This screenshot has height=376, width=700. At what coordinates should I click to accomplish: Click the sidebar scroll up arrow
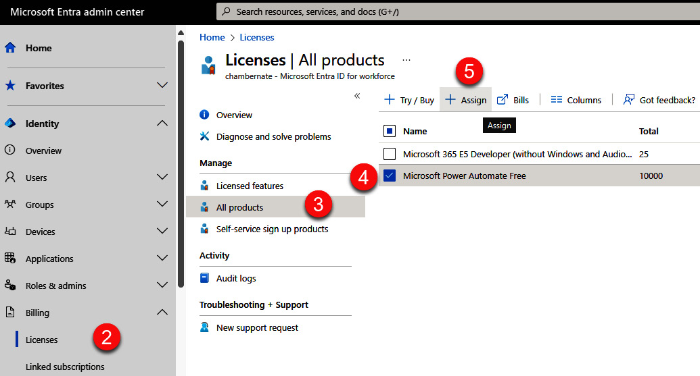coord(181,32)
